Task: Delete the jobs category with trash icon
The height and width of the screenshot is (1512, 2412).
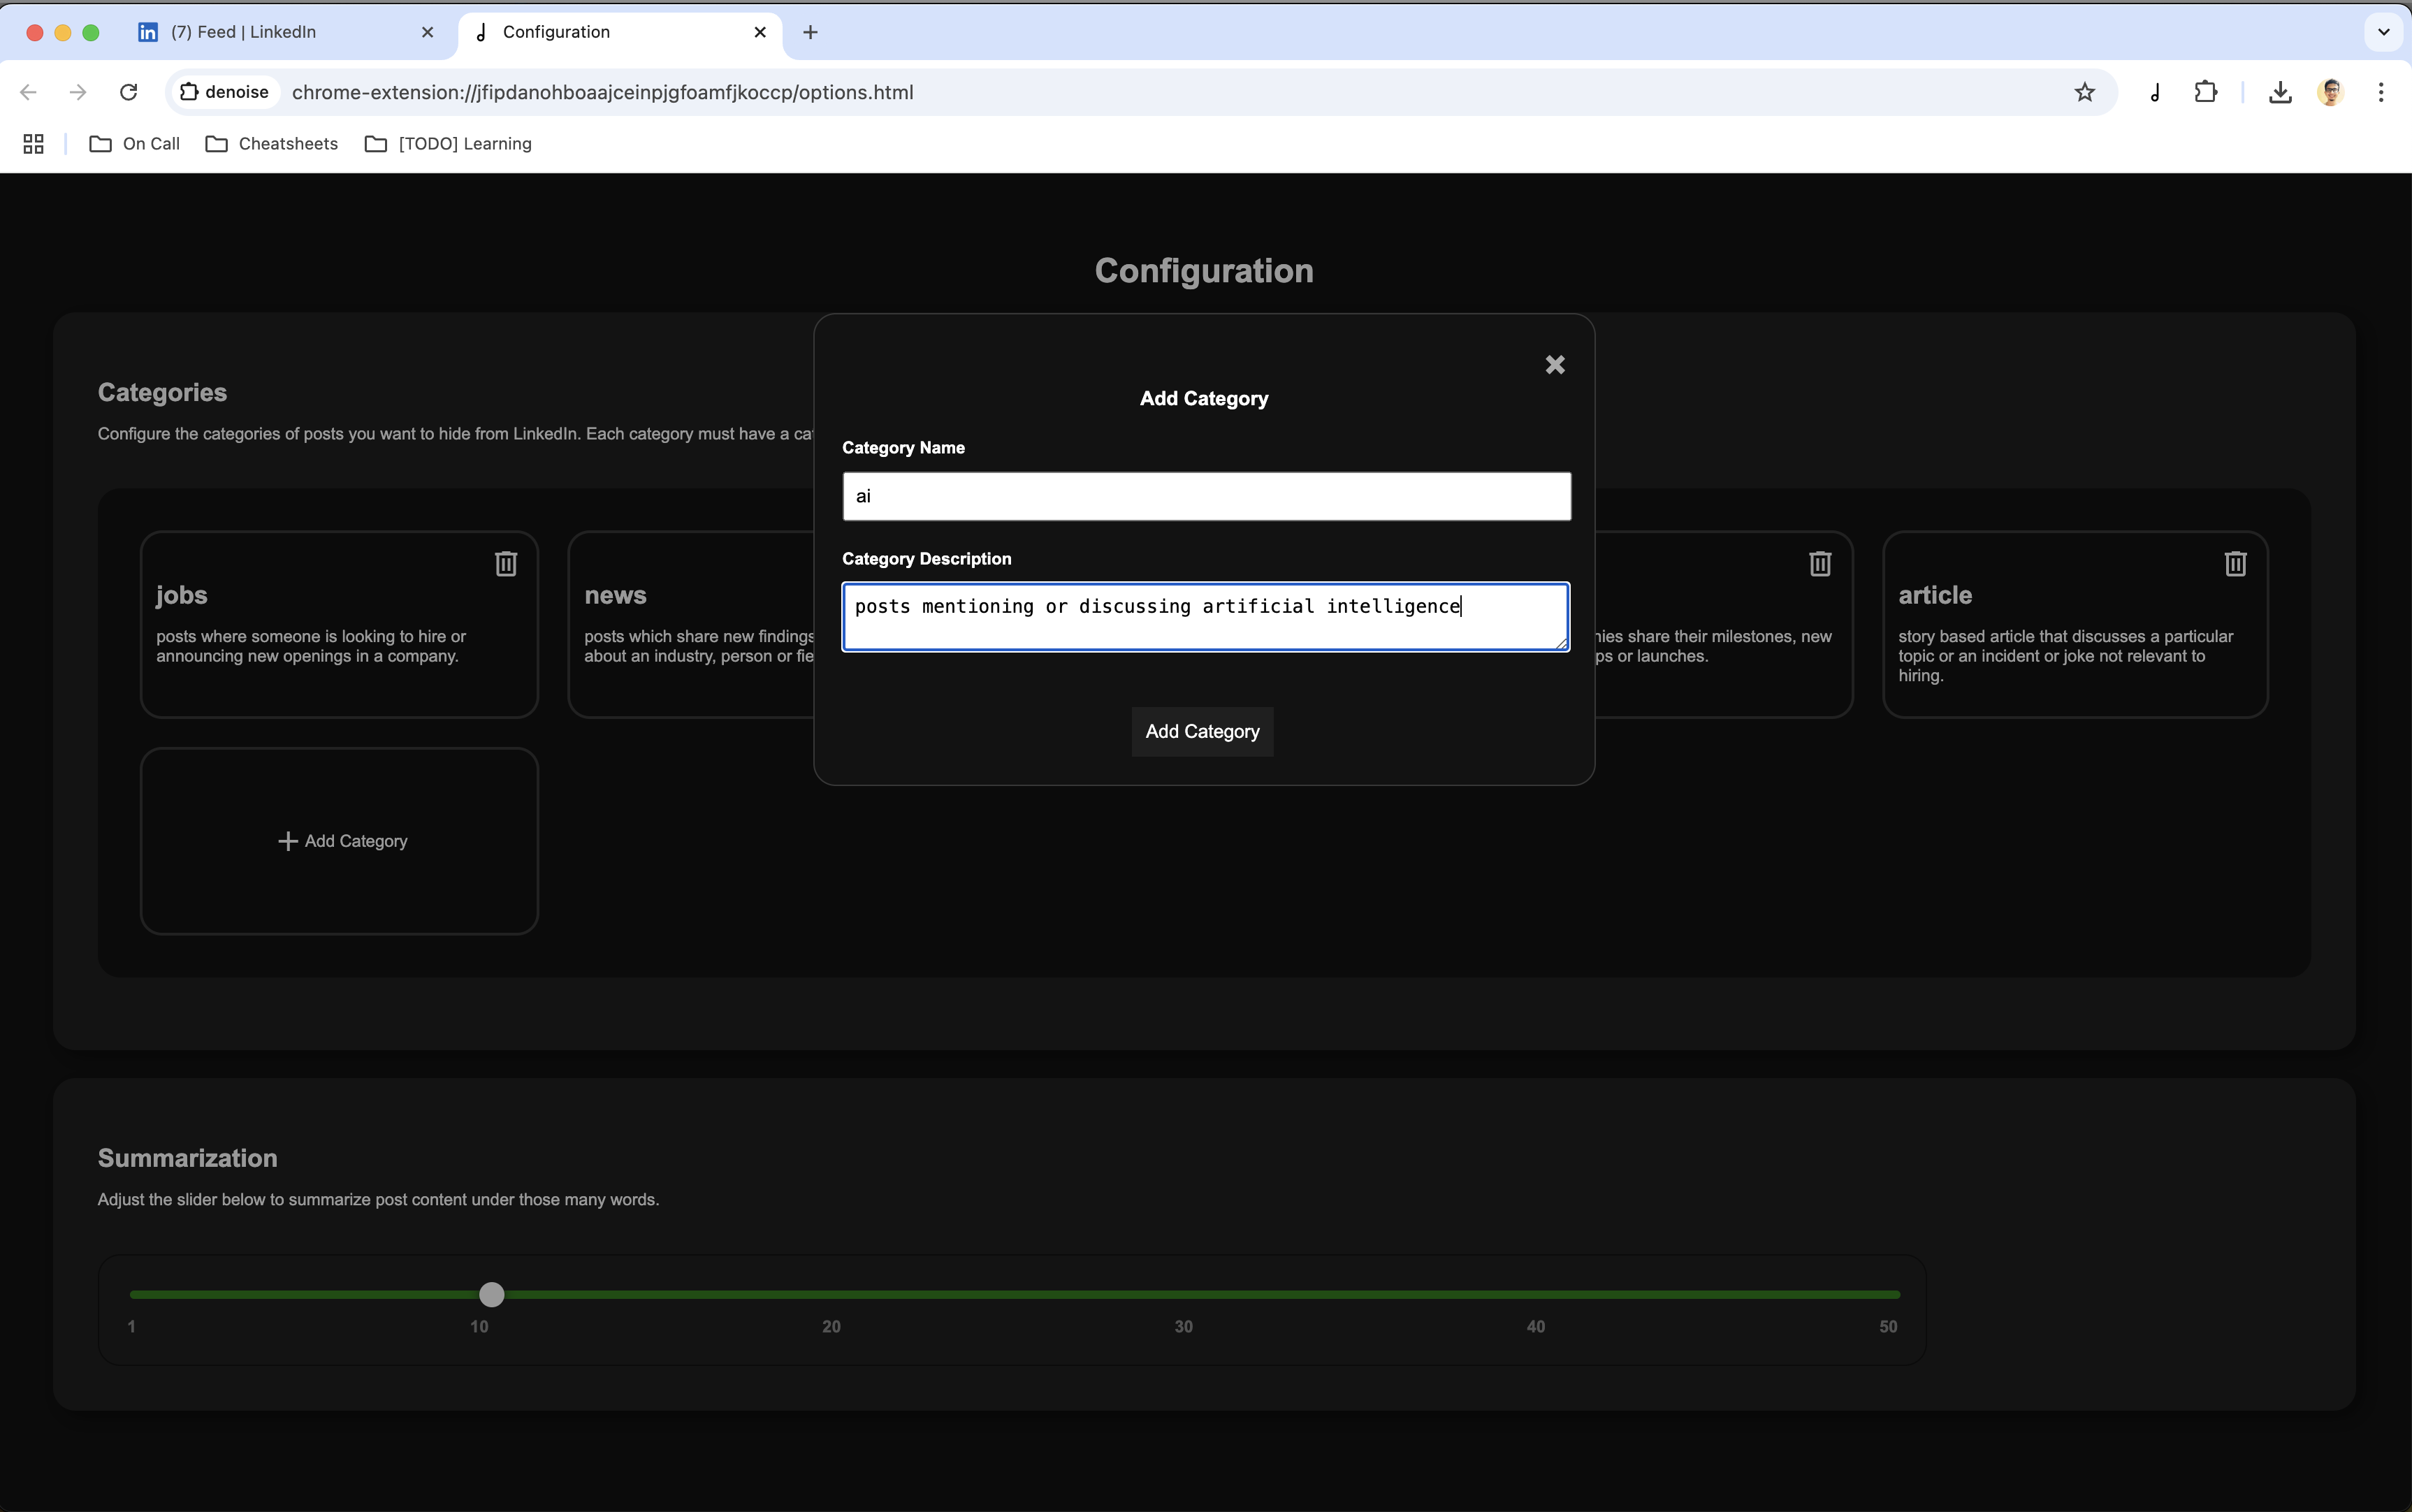Action: 506,564
